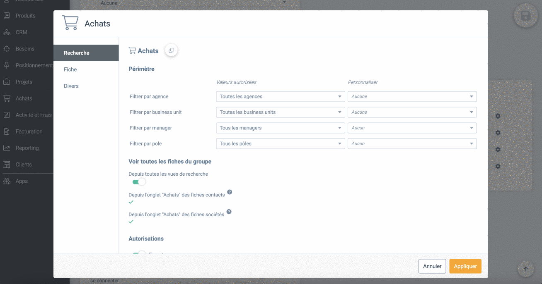The width and height of the screenshot is (542, 284).
Task: Click the Filtrer par manager label
Action: coord(151,128)
